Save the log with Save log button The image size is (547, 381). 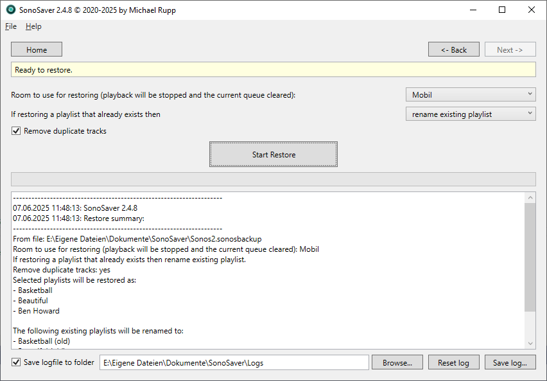point(510,362)
